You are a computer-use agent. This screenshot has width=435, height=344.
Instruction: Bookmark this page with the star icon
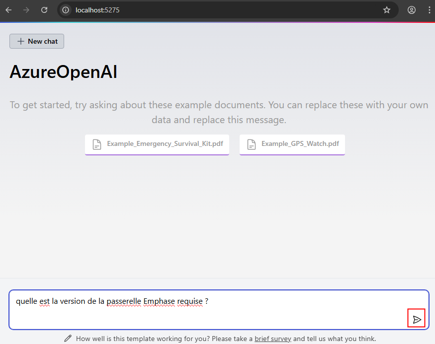pos(387,10)
